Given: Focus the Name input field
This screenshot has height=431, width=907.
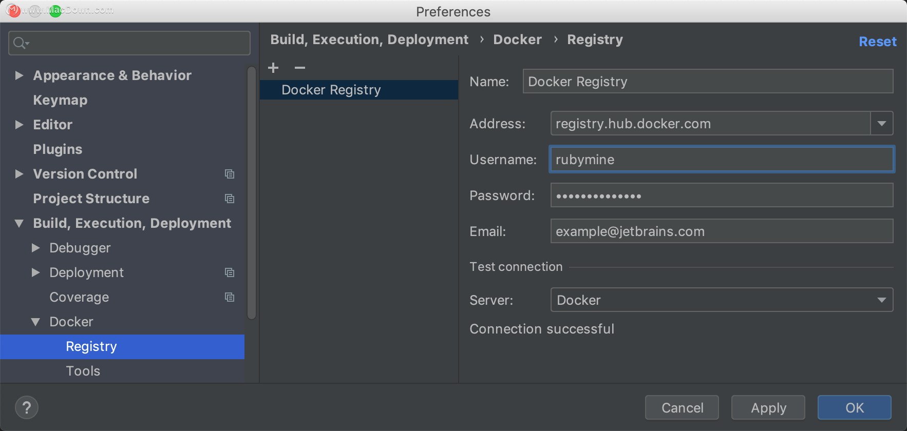Looking at the screenshot, I should [708, 82].
